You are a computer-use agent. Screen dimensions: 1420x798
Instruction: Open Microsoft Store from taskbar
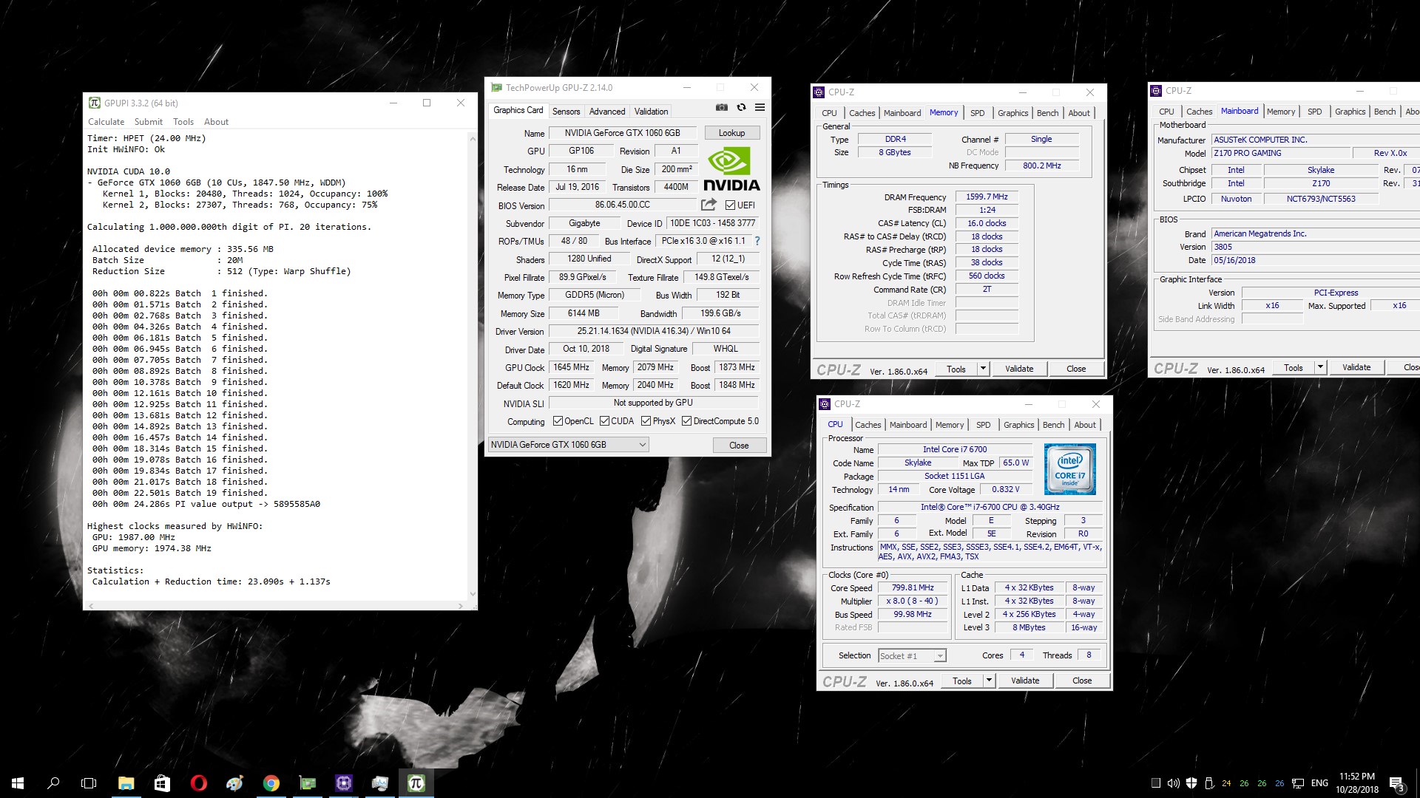tap(162, 783)
